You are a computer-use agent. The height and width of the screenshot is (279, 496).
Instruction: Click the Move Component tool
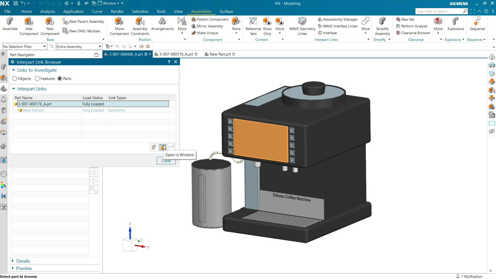(119, 26)
